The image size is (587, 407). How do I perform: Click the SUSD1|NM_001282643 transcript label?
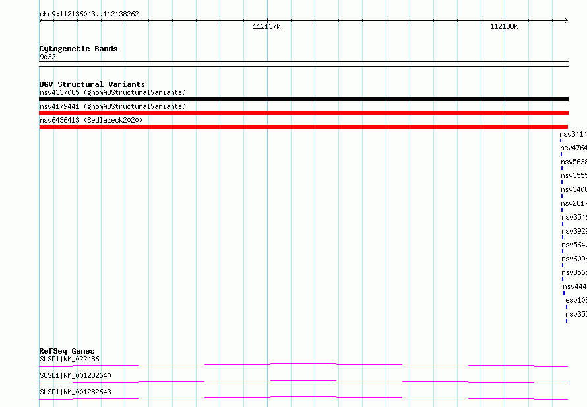(75, 392)
